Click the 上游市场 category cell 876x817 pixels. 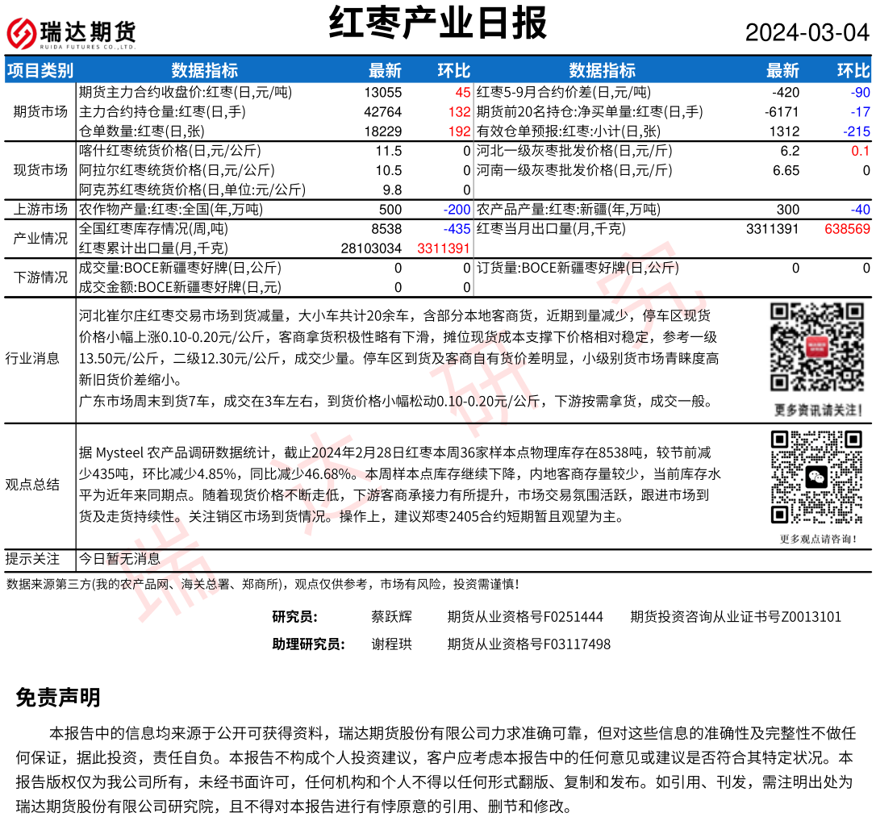(x=40, y=210)
